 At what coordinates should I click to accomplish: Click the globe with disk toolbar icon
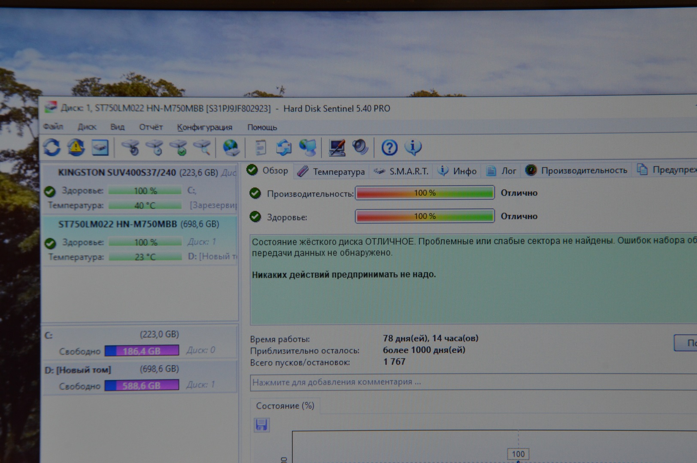(x=231, y=148)
